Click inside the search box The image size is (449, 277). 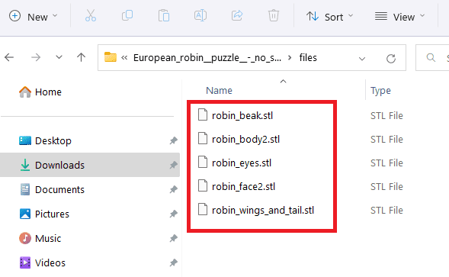432,58
